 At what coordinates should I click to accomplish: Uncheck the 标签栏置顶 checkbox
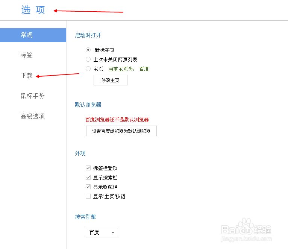(88, 168)
